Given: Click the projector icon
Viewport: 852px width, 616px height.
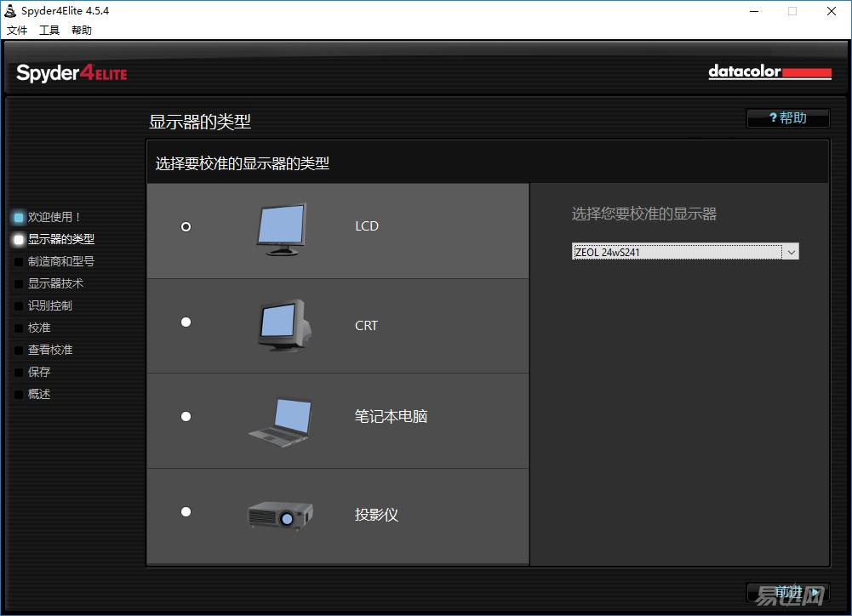Looking at the screenshot, I should pyautogui.click(x=280, y=514).
